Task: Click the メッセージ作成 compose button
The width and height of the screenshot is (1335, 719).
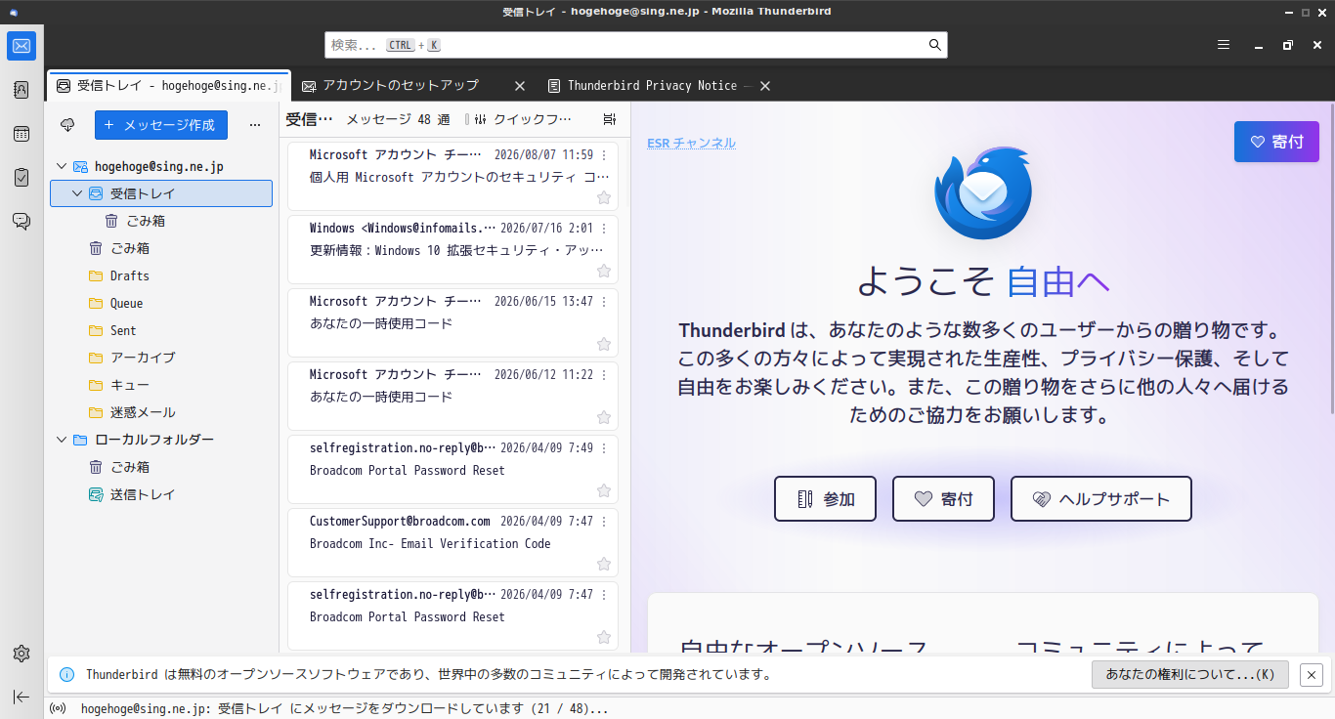Action: click(161, 125)
